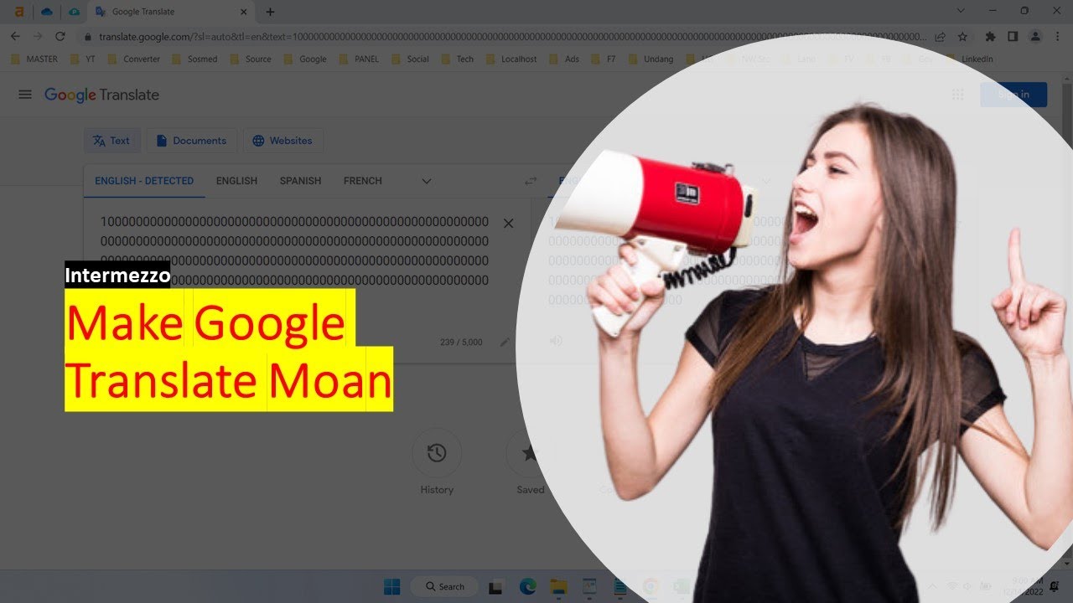This screenshot has width=1073, height=603.
Task: Switch to the second pinned cloud tab
Action: click(x=47, y=12)
